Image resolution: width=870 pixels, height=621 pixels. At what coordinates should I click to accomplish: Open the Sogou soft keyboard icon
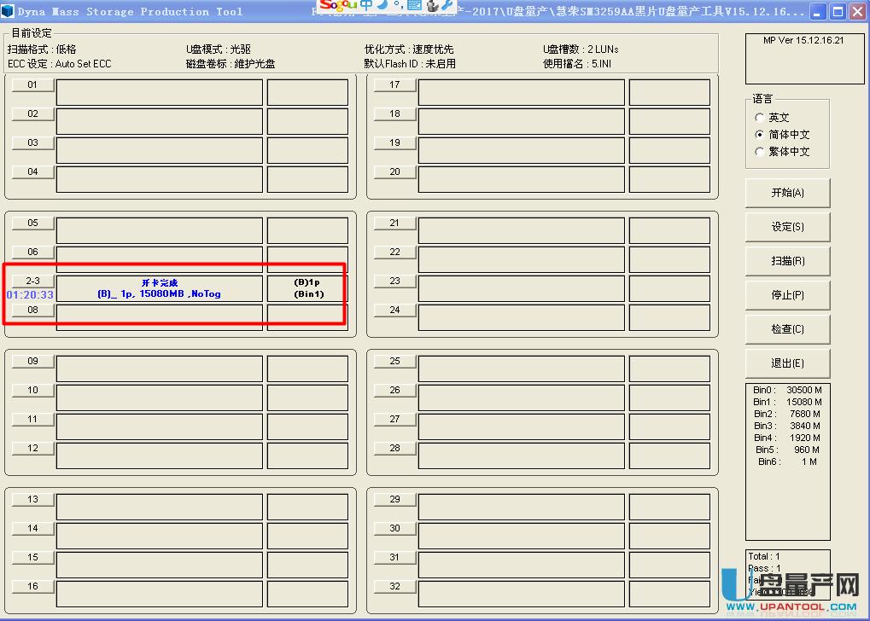[x=414, y=7]
